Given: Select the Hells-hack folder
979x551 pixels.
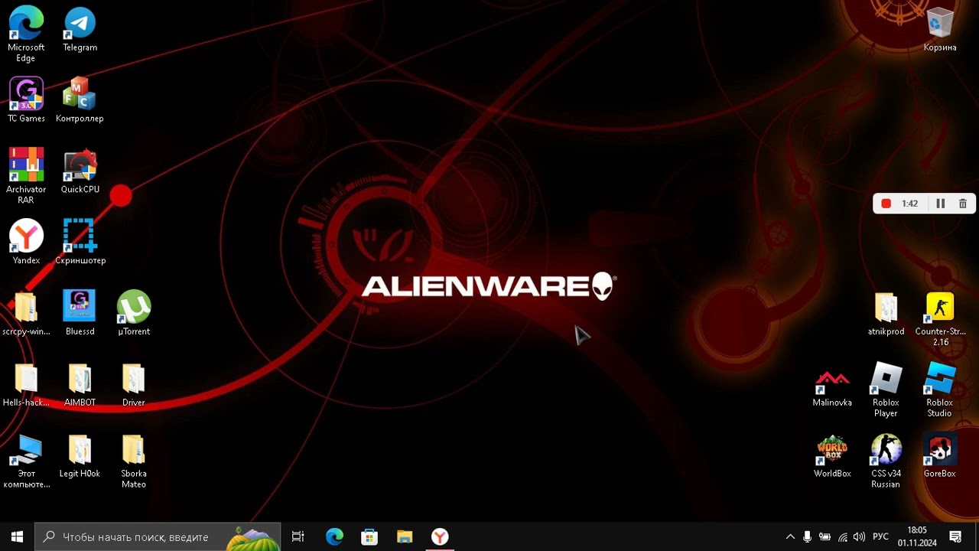Looking at the screenshot, I should [x=26, y=385].
